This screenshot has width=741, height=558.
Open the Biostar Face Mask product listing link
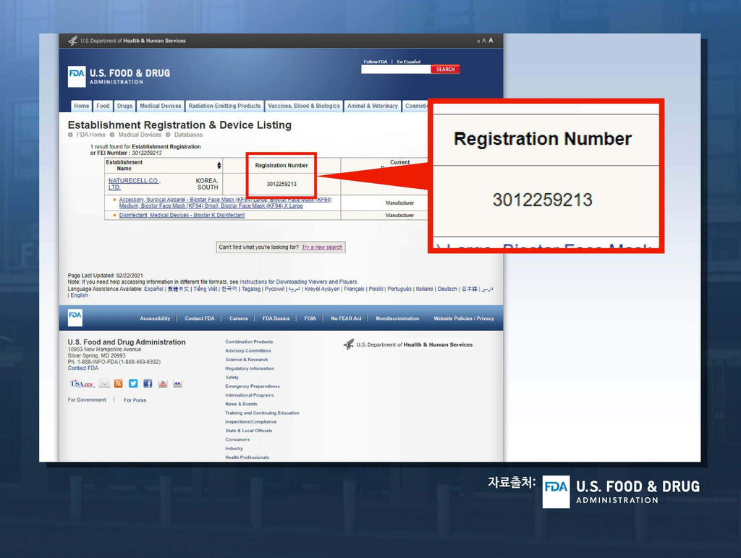point(225,203)
